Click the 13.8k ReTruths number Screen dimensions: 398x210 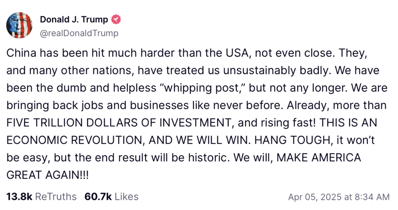(x=19, y=197)
